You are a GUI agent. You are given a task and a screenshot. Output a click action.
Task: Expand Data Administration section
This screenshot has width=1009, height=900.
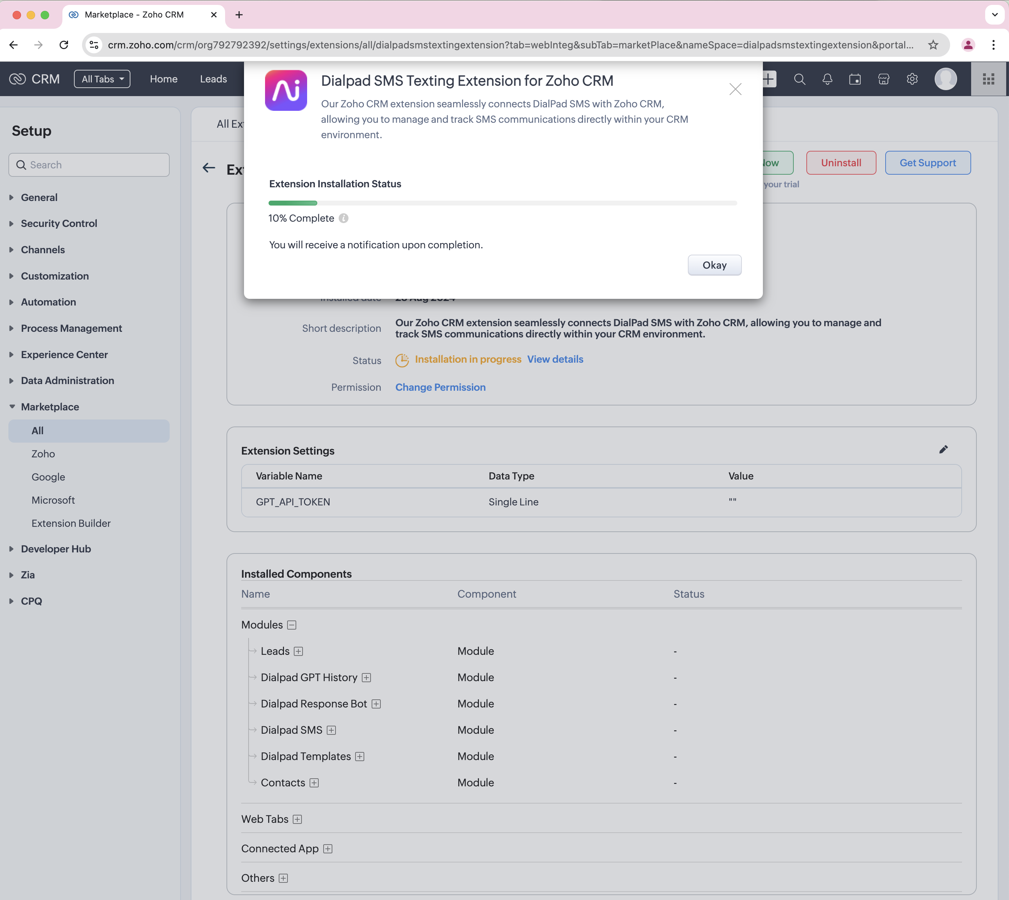click(x=67, y=381)
